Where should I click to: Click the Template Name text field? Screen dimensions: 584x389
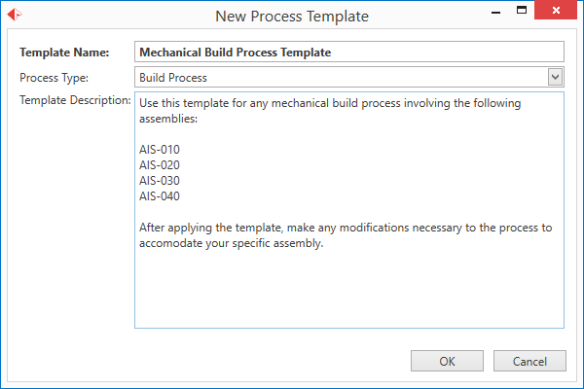point(348,53)
